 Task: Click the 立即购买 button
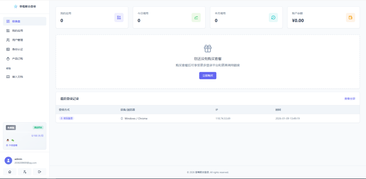[x=208, y=76]
